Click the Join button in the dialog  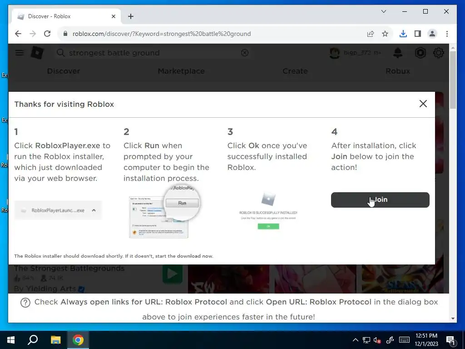(x=380, y=200)
